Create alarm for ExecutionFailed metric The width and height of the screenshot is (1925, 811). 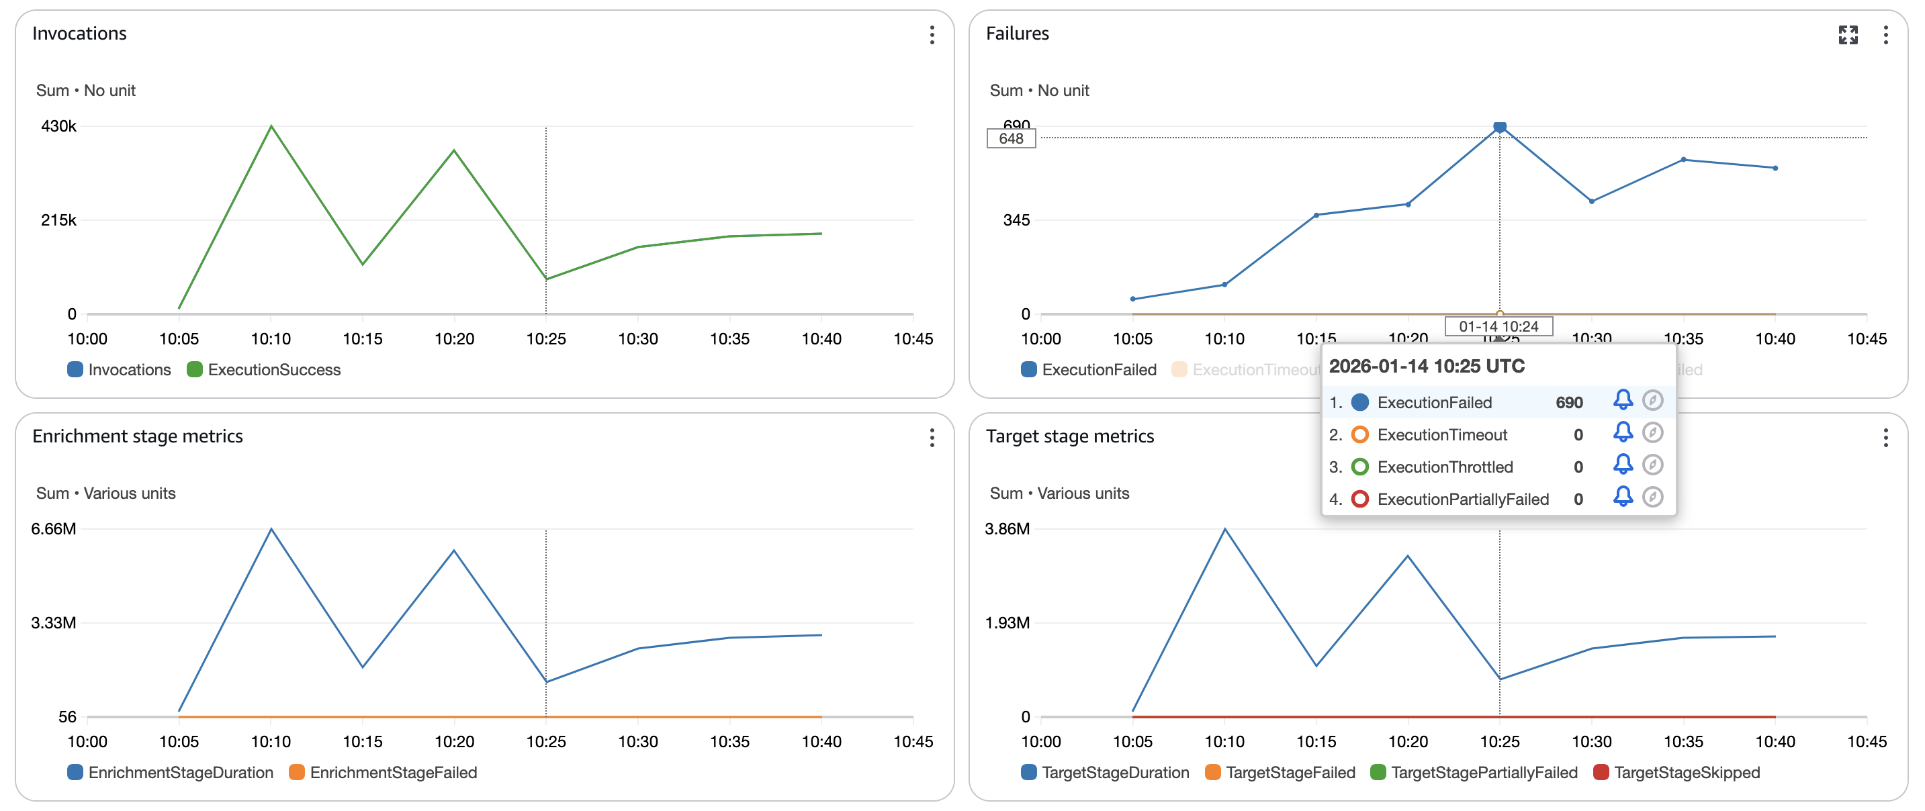point(1622,400)
